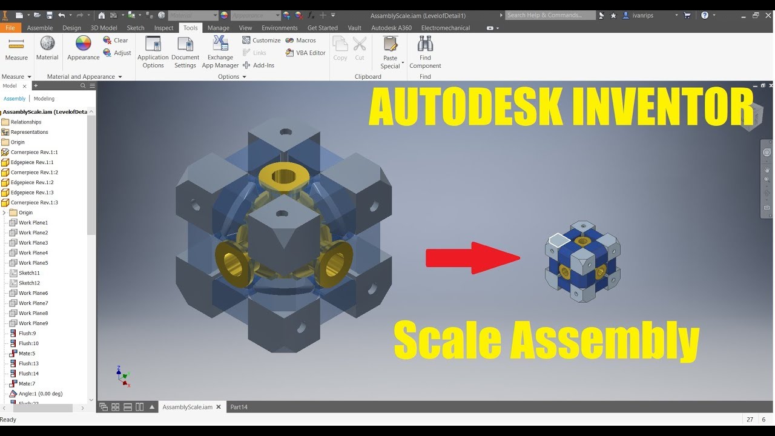775x436 pixels.
Task: Expand the second Origin folder node
Action: pos(4,213)
